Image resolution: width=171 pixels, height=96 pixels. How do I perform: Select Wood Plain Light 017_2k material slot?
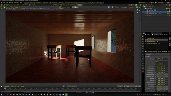point(157,43)
